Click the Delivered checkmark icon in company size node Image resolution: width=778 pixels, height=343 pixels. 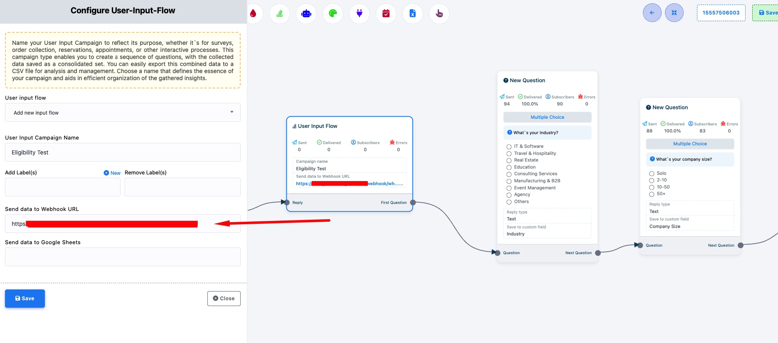663,124
